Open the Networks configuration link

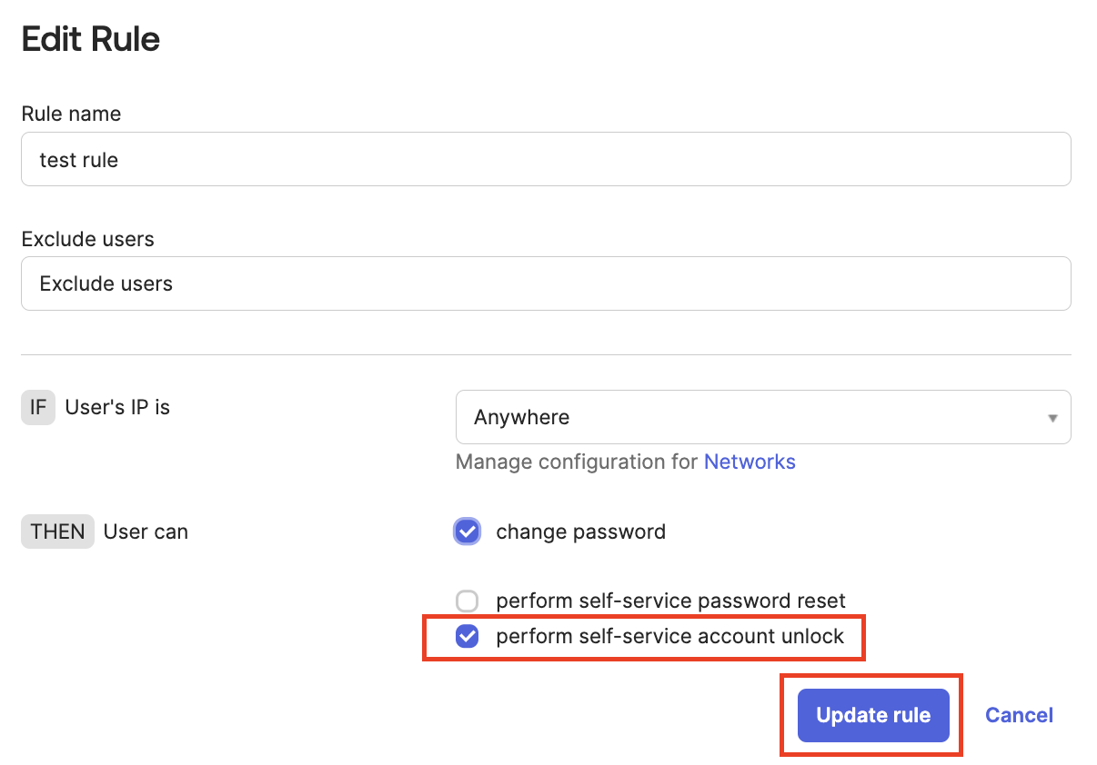click(750, 462)
